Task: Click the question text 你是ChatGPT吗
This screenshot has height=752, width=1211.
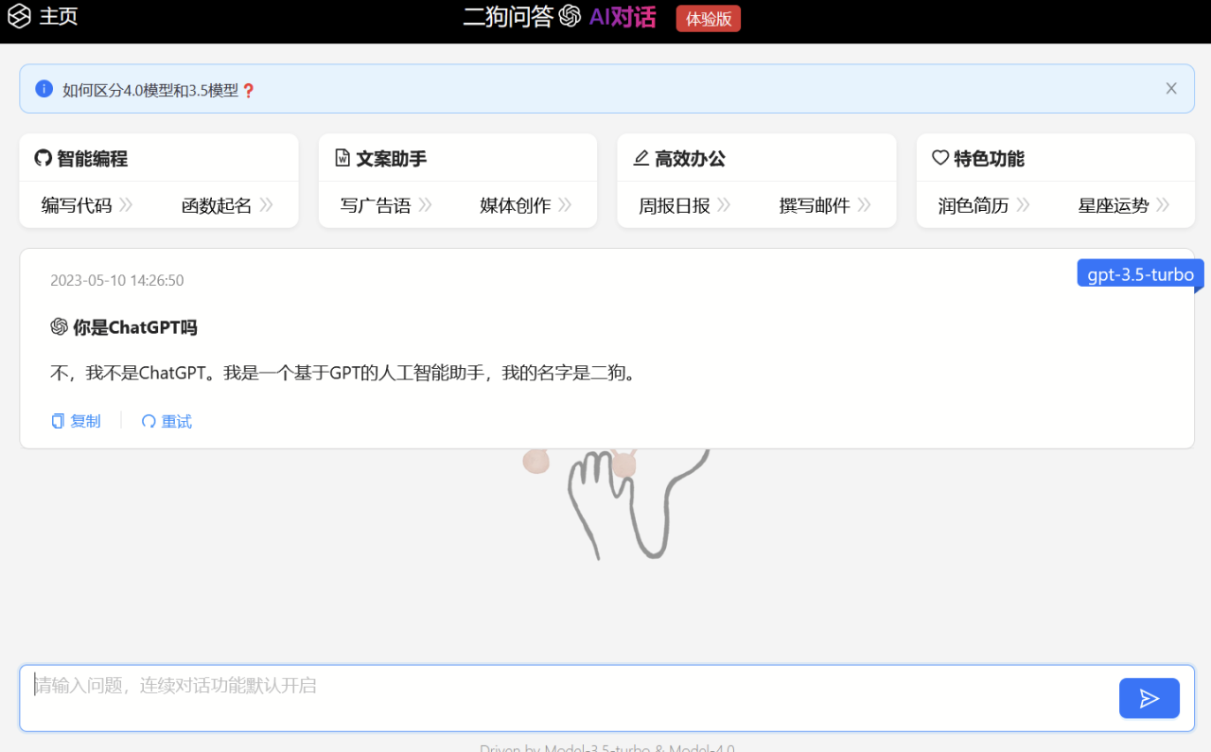Action: (135, 328)
